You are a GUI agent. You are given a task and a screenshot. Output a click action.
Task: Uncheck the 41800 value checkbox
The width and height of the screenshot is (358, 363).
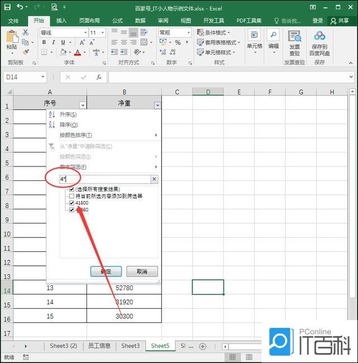click(x=71, y=203)
